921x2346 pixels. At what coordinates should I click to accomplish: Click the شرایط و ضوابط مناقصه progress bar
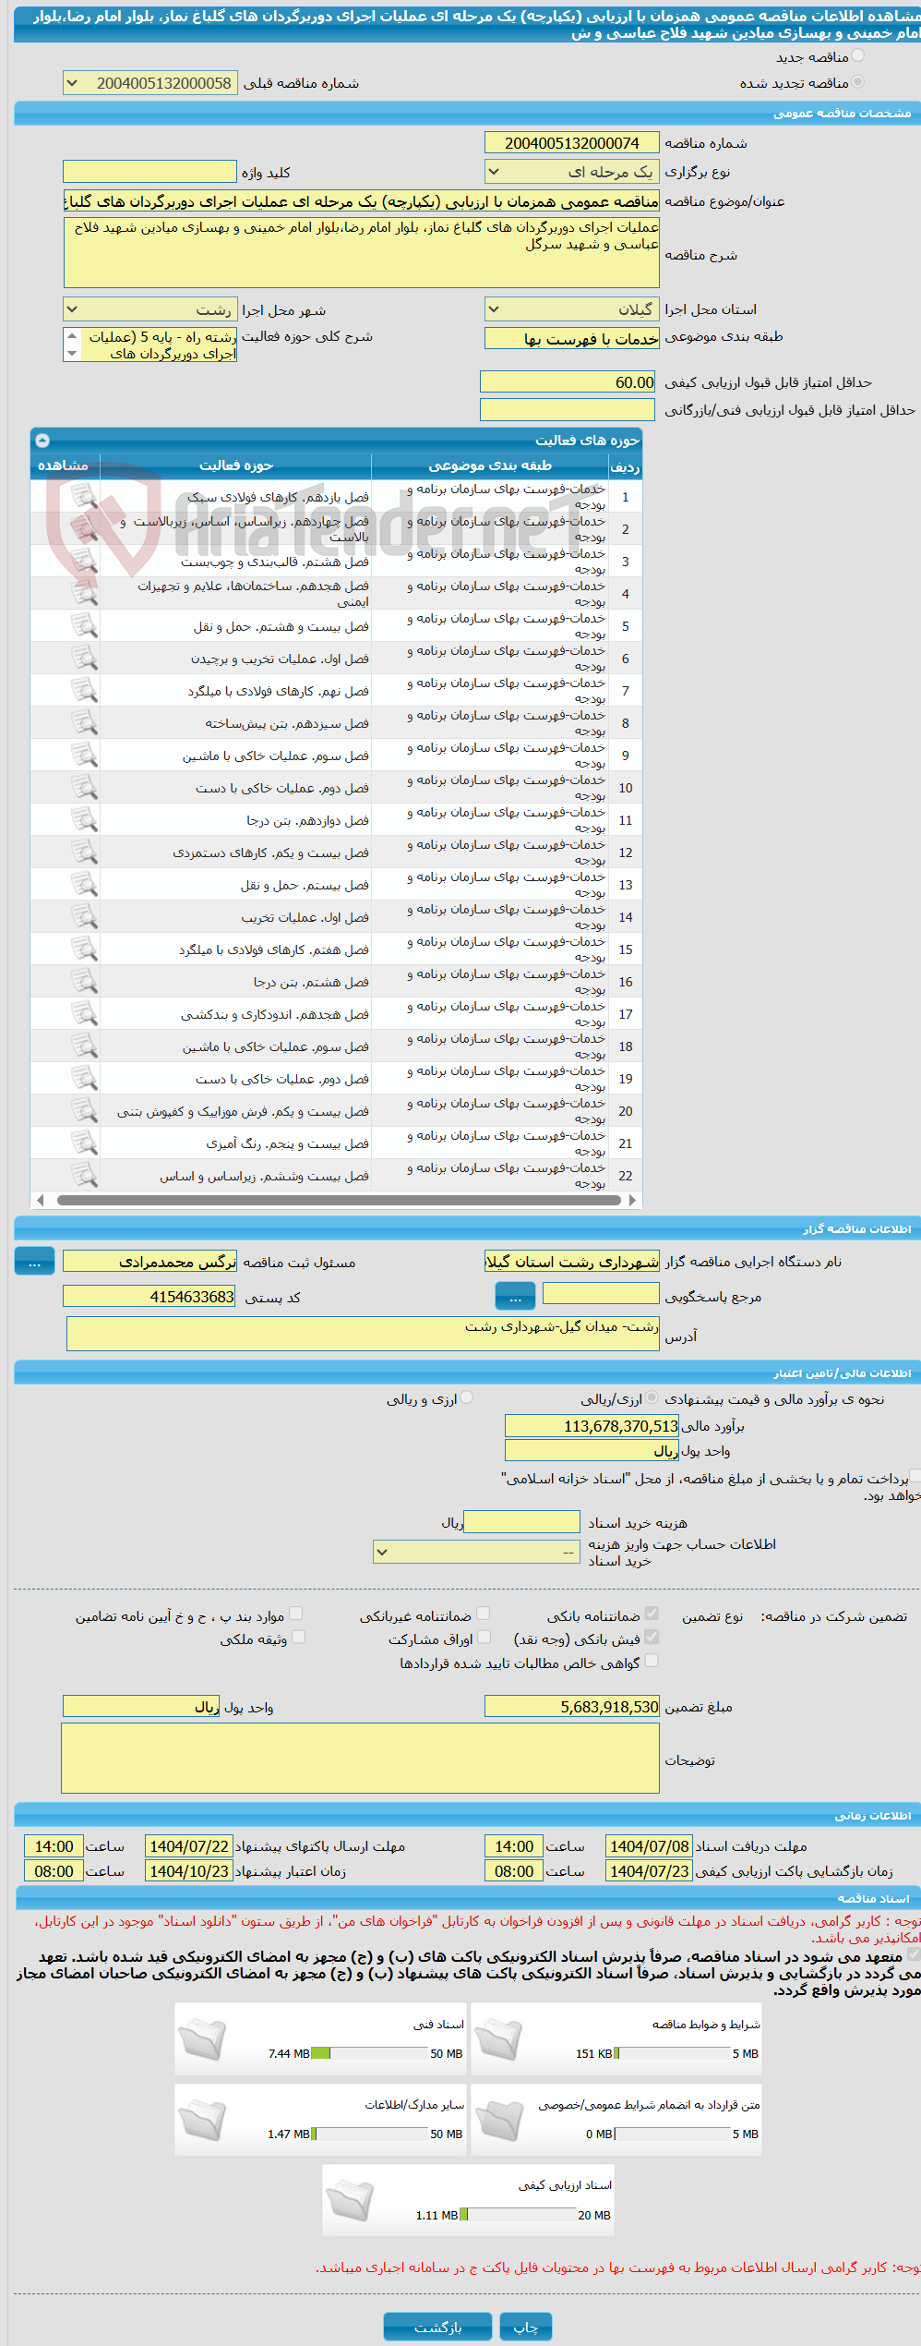[x=673, y=2053]
